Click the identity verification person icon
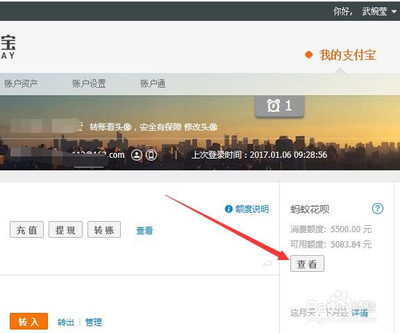Screen dimensions: 400x333 (x=137, y=155)
